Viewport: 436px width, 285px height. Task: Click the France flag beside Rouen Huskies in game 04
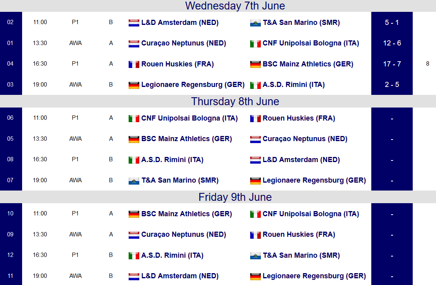tap(134, 64)
